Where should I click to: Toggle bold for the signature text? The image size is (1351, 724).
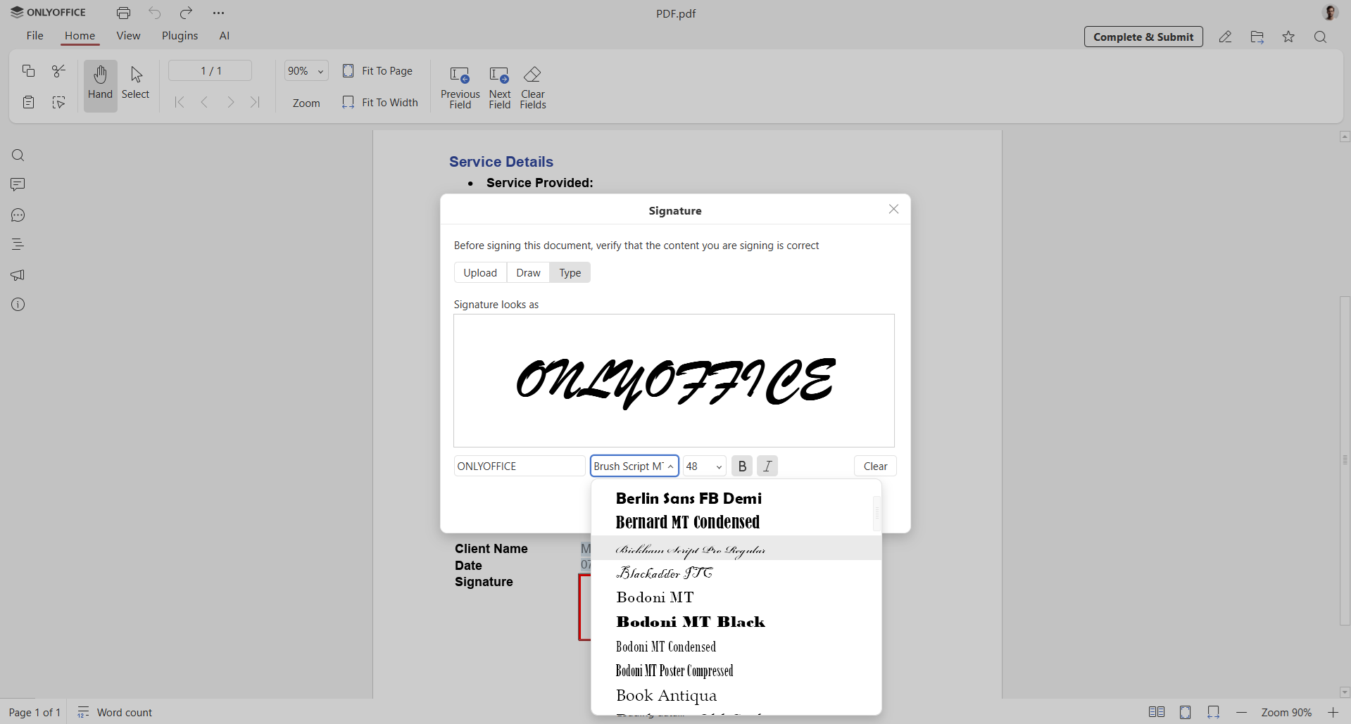coord(741,465)
